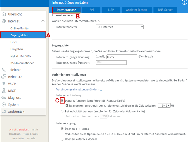Click the Ansicht: Erweitert link
The height and width of the screenshot is (142, 188).
point(19,129)
